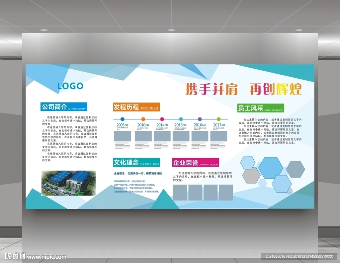Click the 公司简介 Introduction header
The image size is (340, 263).
[64, 107]
